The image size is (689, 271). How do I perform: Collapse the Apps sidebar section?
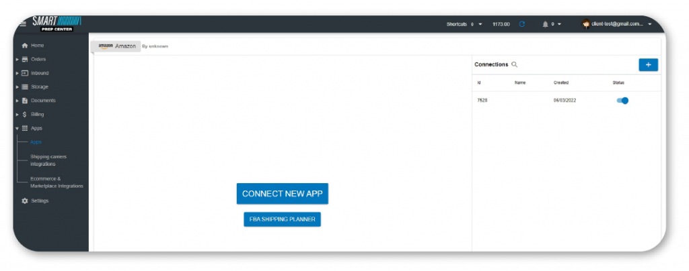point(17,128)
